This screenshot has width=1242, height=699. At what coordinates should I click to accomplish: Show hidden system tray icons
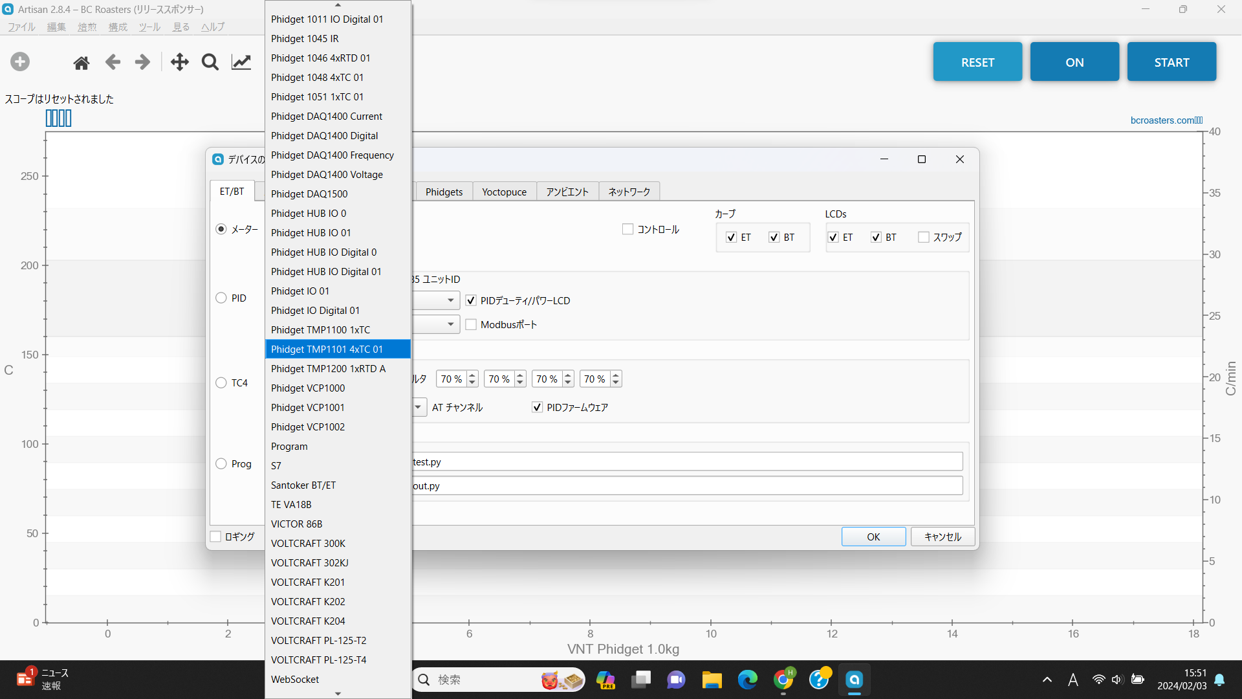point(1047,680)
